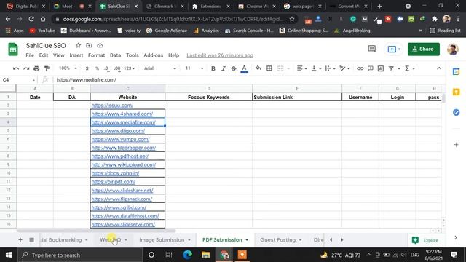Image resolution: width=466 pixels, height=262 pixels.
Task: Click 'Last edit was 26 minutes ago' link
Action: click(220, 55)
